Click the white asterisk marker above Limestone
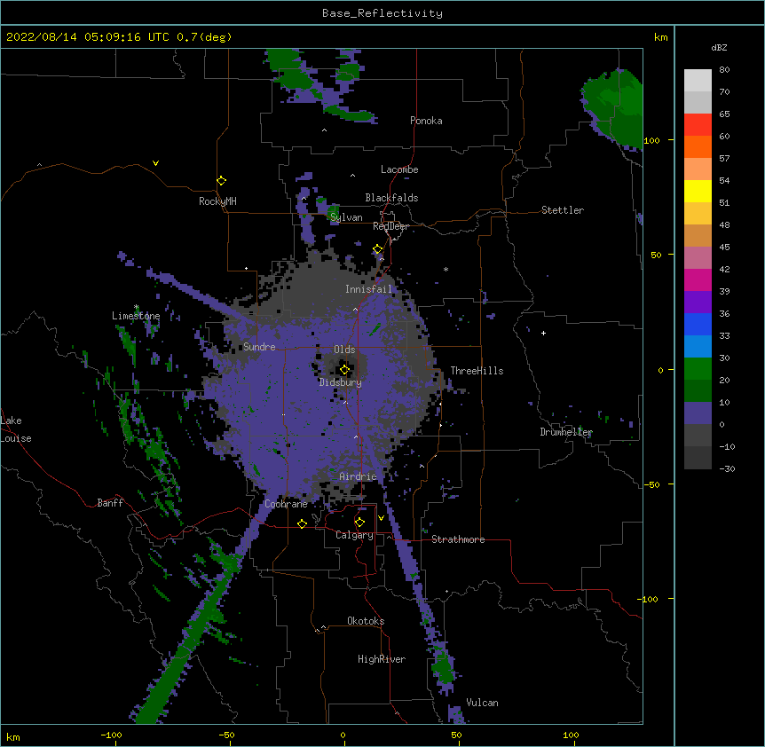The width and height of the screenshot is (765, 747). pyautogui.click(x=136, y=307)
